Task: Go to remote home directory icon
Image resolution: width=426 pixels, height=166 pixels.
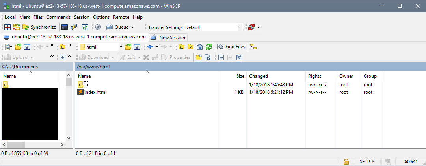Action: click(200, 47)
